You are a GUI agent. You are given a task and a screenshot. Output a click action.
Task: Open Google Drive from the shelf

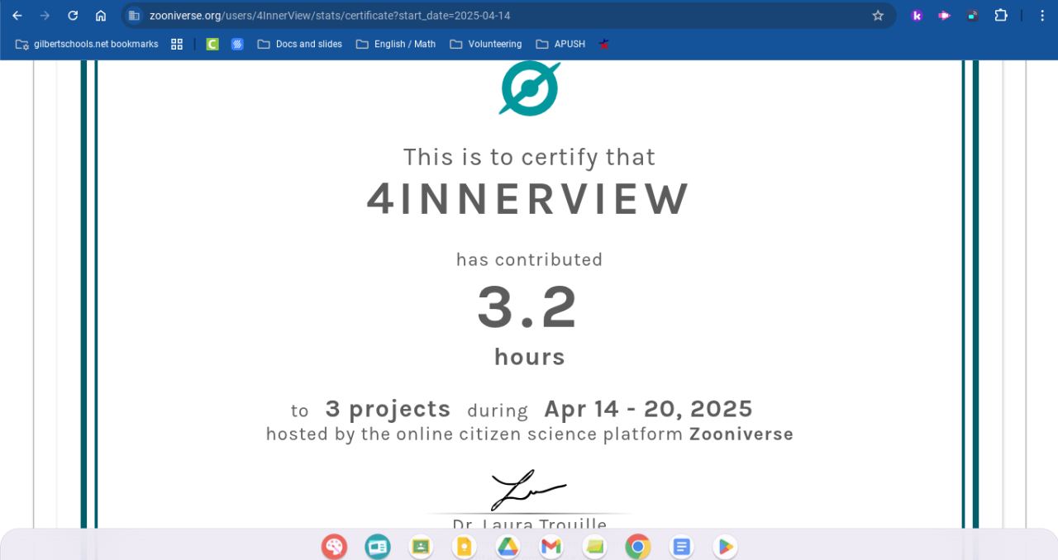pyautogui.click(x=508, y=546)
